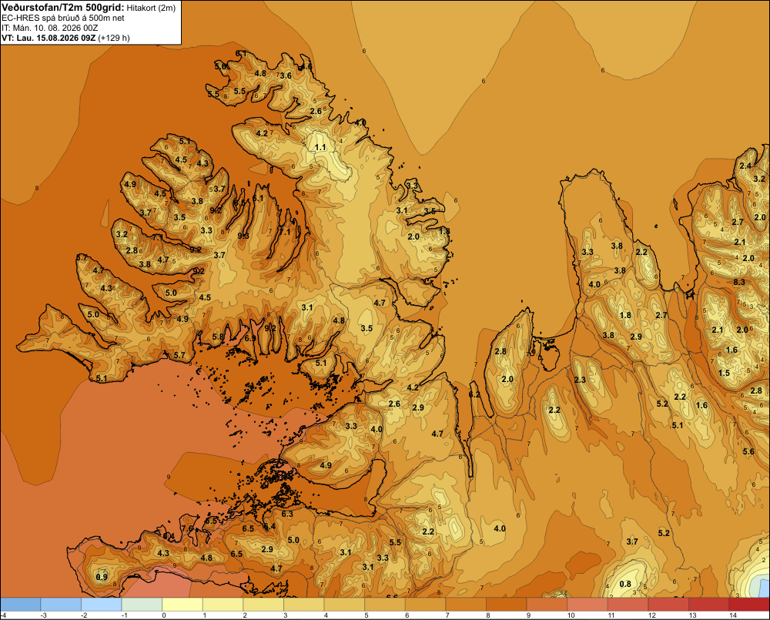Click the legend tick label '5' on the color bar
The image size is (770, 620).
(x=367, y=615)
